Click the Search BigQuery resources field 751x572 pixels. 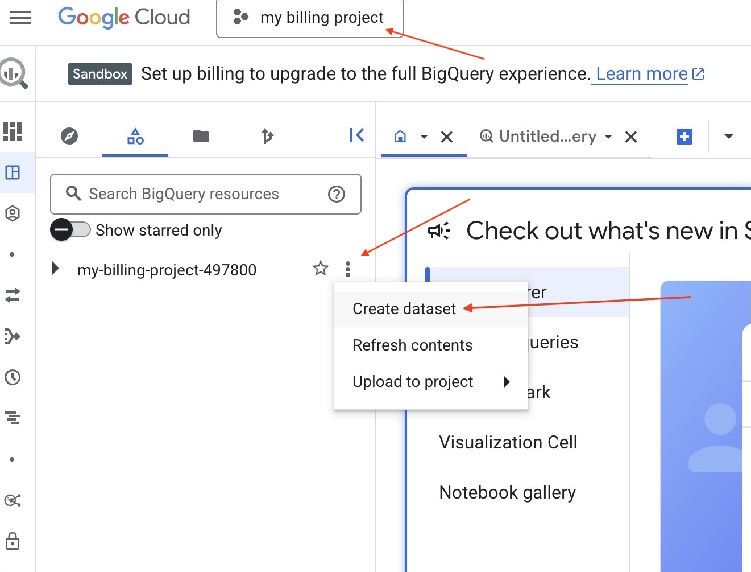pyautogui.click(x=206, y=194)
